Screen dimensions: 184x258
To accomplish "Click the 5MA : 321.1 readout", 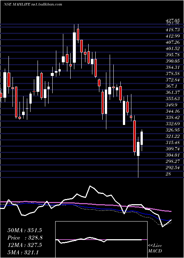I will tap(23, 252).
